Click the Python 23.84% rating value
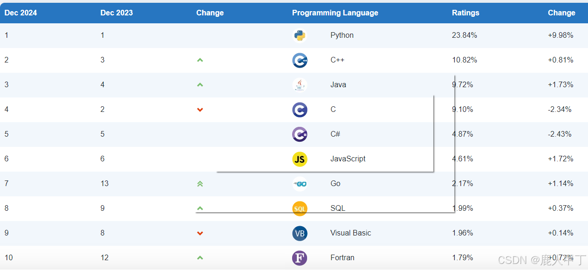 pos(465,35)
